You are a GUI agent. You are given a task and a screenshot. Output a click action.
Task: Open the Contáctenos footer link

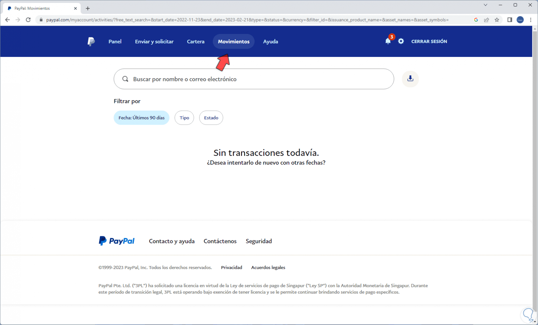tap(220, 241)
